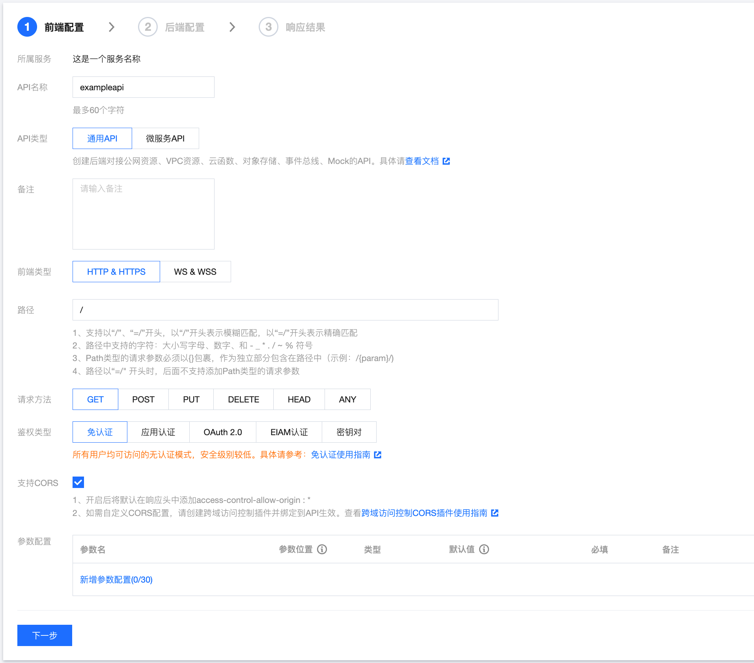Choose ANY request method
754x663 pixels.
pos(347,399)
